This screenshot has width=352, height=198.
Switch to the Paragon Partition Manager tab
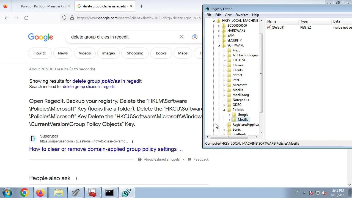point(43,6)
